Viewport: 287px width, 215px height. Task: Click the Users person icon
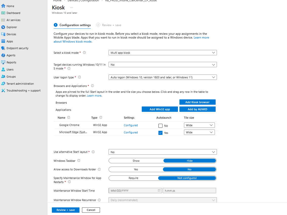3,69
